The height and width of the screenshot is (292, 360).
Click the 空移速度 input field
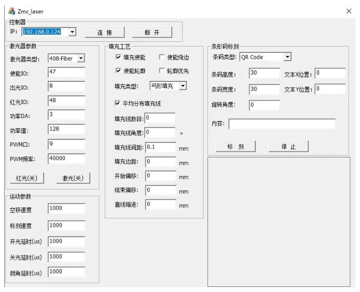tap(66, 209)
